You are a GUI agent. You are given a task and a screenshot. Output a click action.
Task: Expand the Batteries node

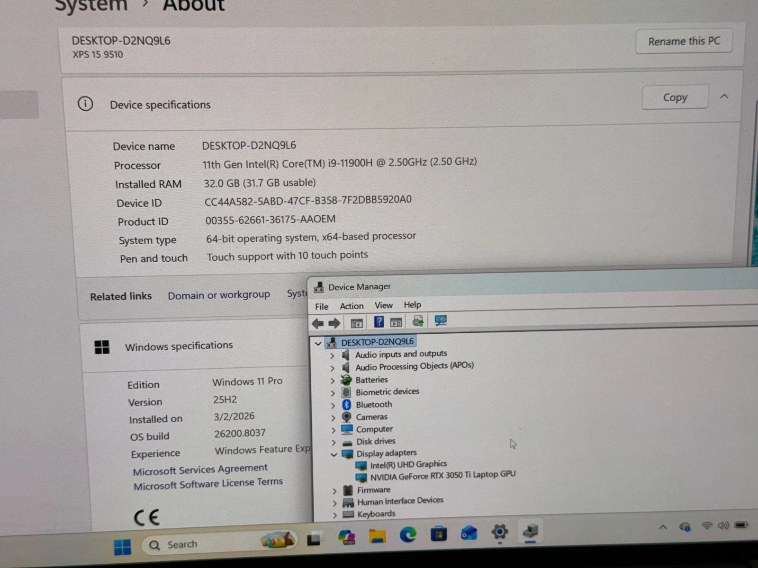point(332,381)
